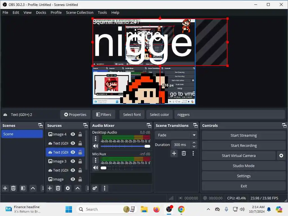Open the three-dot menu in Sources toolbar
Viewport: 288px width, 216px height.
88,188
